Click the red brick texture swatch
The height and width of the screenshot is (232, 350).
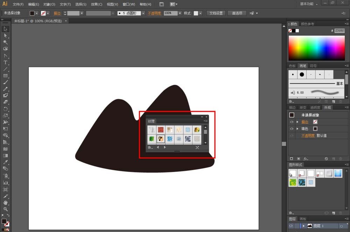pyautogui.click(x=161, y=130)
